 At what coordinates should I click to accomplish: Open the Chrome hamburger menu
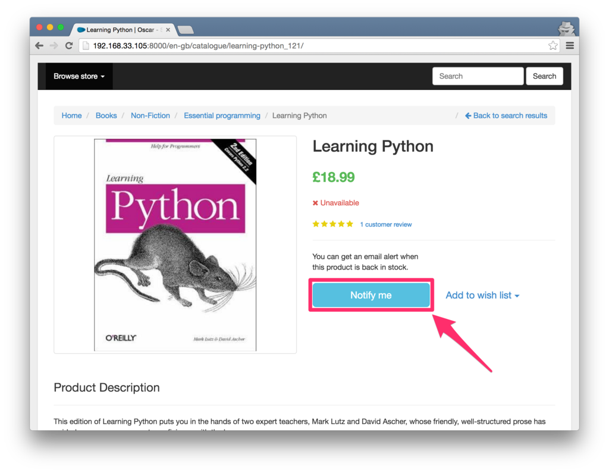click(570, 46)
